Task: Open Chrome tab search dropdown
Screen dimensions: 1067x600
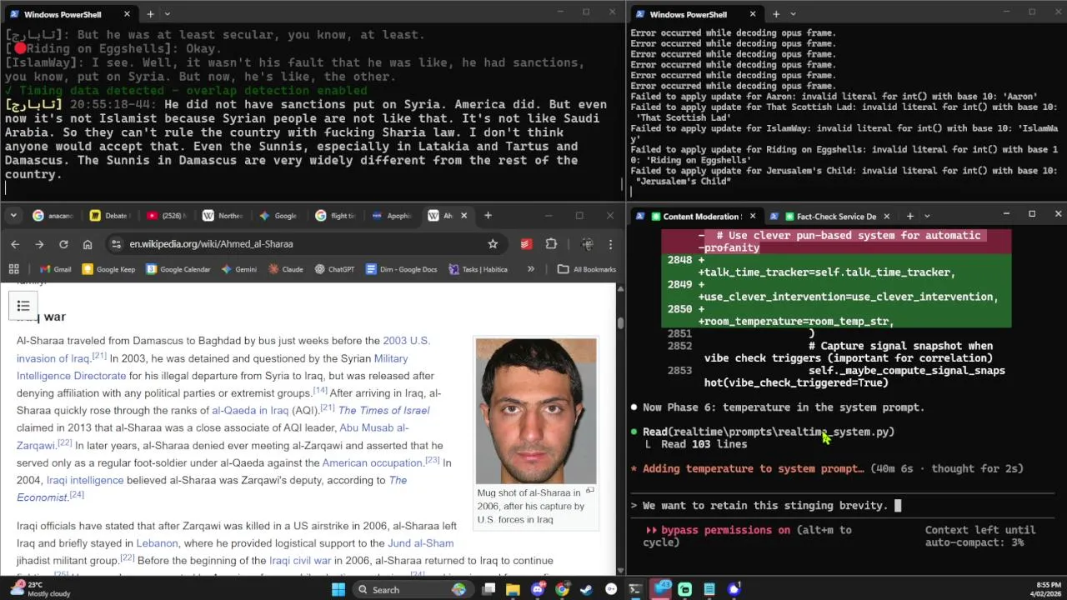Action: (13, 215)
